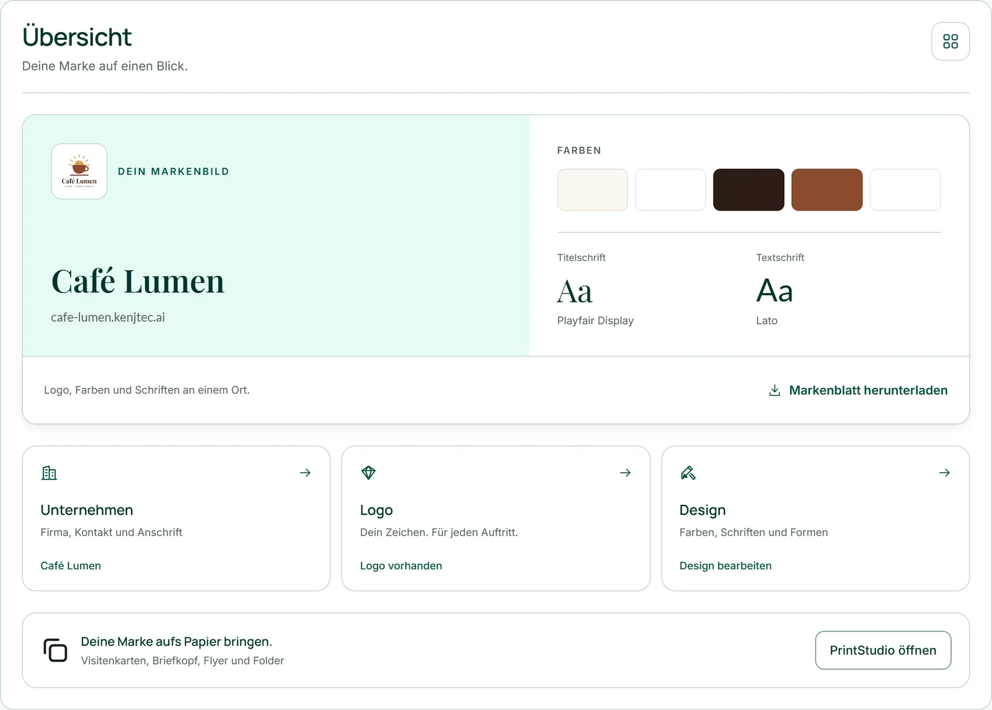992x710 pixels.
Task: Click the Logo vorhanden link
Action: click(x=401, y=566)
